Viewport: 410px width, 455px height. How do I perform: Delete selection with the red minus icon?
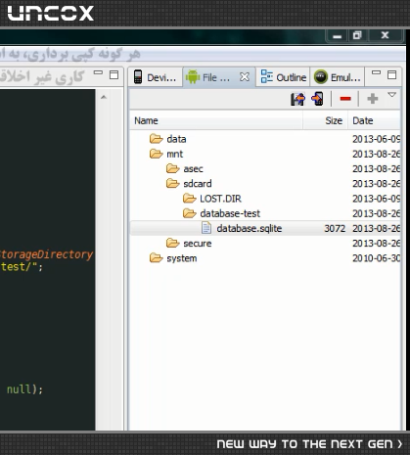[x=345, y=99]
